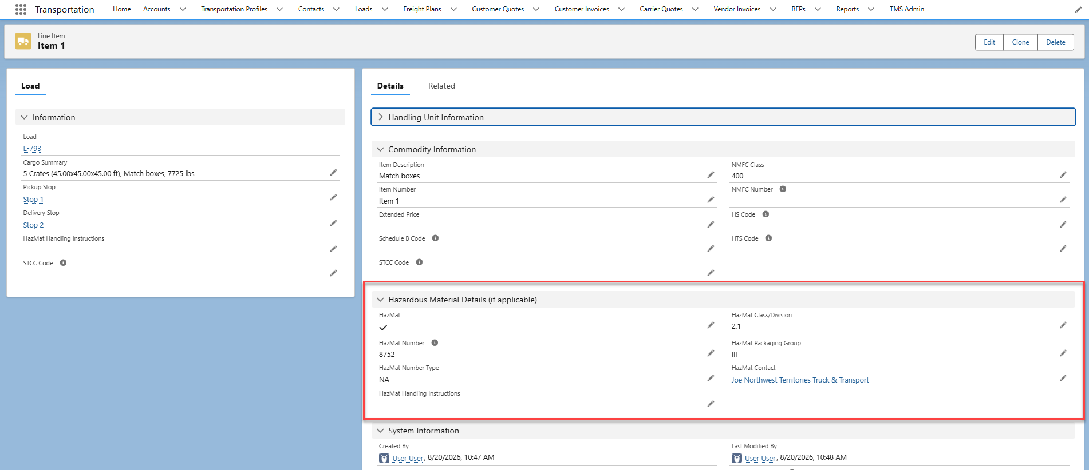Expand the Handling Unit Information section

pyautogui.click(x=723, y=117)
